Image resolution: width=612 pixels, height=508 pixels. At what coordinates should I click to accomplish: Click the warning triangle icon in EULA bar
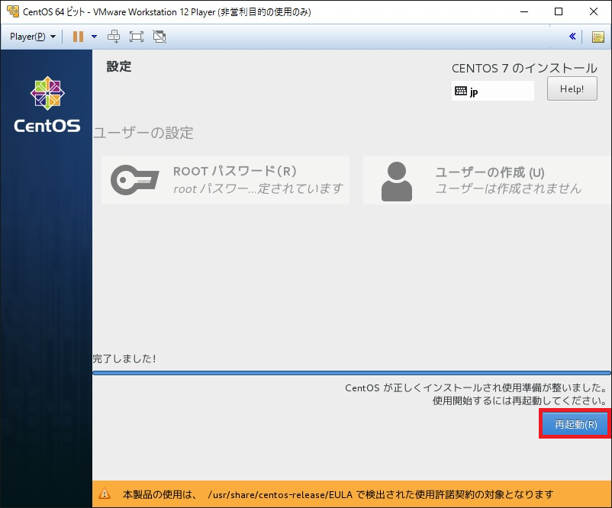105,494
